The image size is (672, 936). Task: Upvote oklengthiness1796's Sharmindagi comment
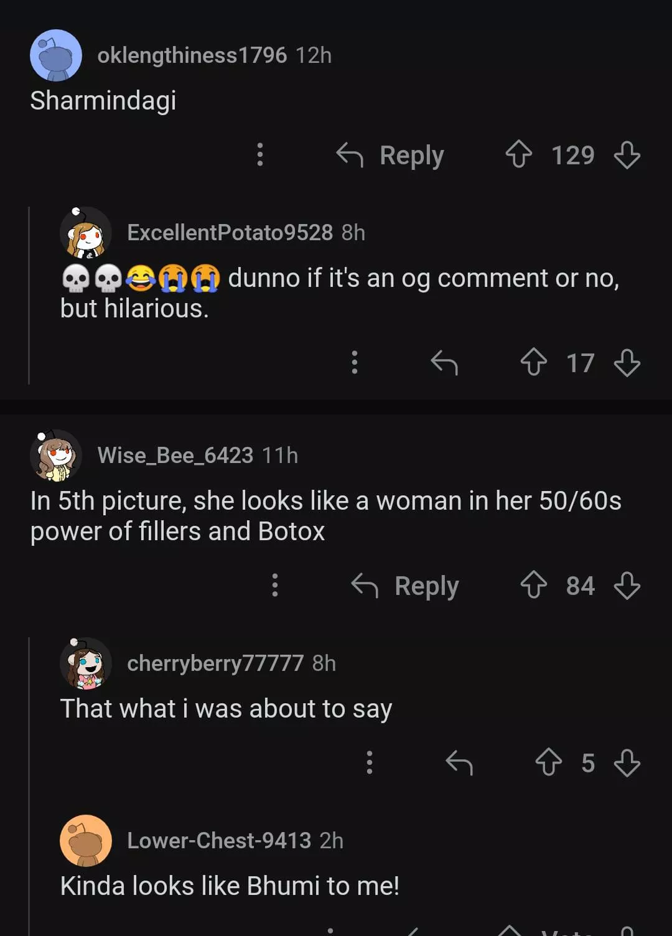(518, 154)
